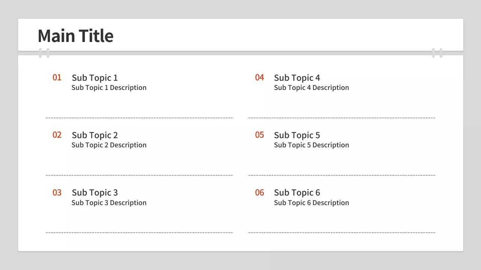481x270 pixels.
Task: Select the Sub Topic 5 Description text
Action: pyautogui.click(x=312, y=145)
